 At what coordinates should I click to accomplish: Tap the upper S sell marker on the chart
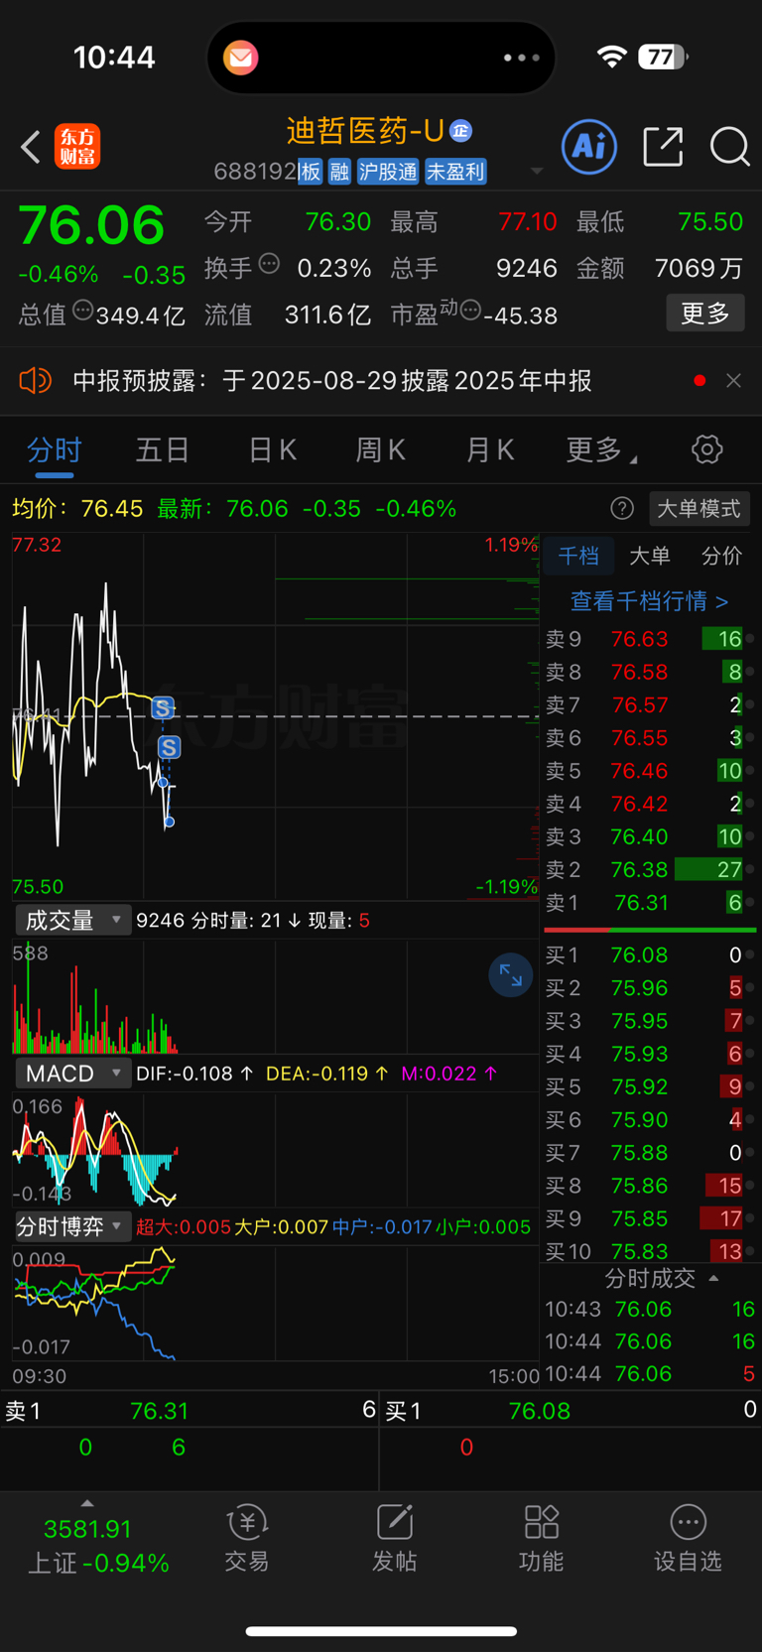(x=163, y=707)
